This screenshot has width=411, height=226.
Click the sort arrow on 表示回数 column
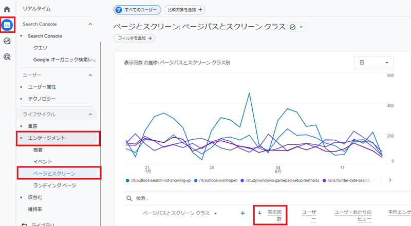point(259,213)
